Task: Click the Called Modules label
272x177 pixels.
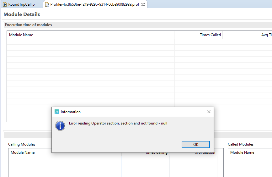Action: coord(241,144)
